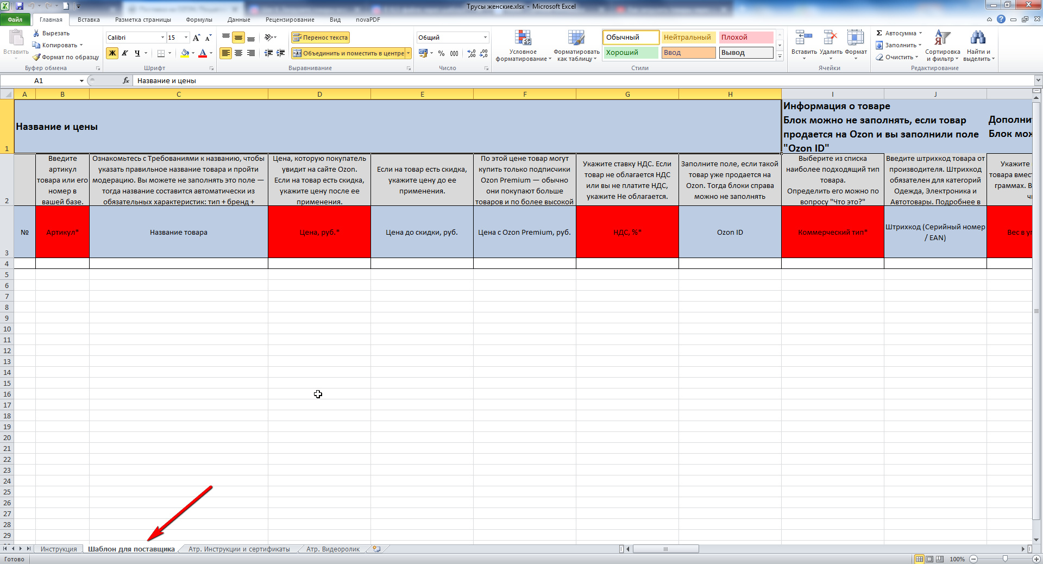This screenshot has width=1043, height=564.
Task: Click increase decimal places icon
Action: [472, 53]
